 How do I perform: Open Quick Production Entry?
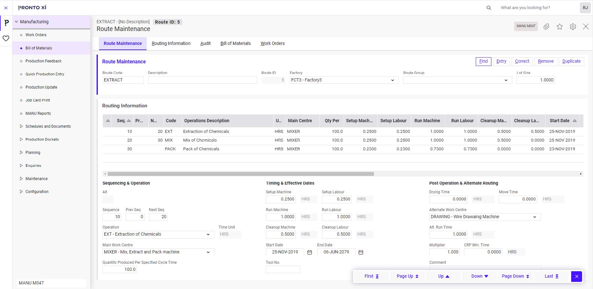(x=45, y=74)
